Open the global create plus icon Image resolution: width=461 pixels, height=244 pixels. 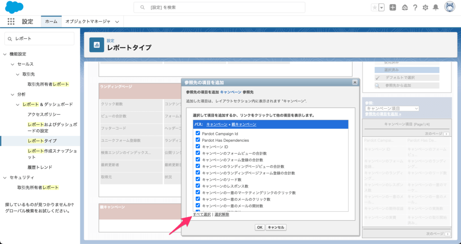point(393,8)
